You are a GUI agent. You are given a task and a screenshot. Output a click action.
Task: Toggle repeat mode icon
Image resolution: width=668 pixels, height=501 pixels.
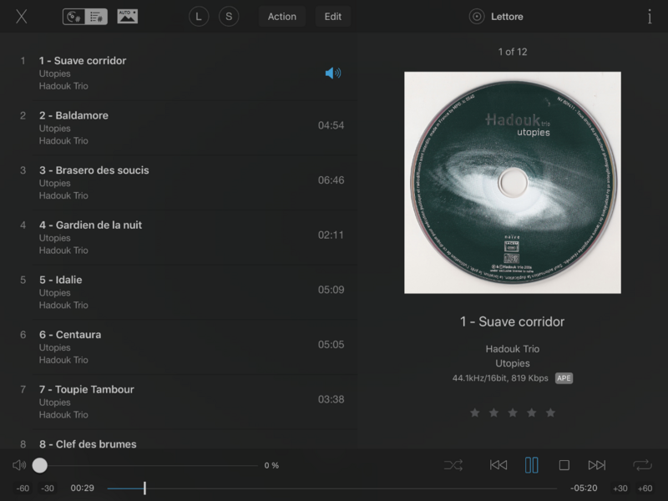pos(642,465)
